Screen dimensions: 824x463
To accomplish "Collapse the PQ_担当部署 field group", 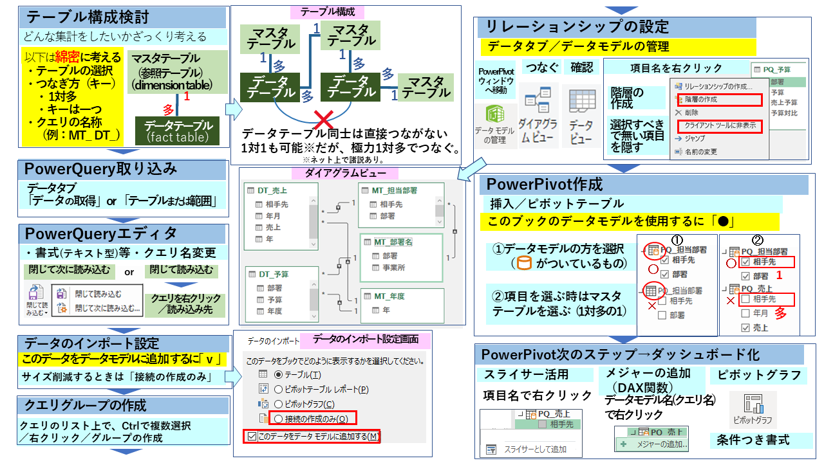I will tap(724, 251).
